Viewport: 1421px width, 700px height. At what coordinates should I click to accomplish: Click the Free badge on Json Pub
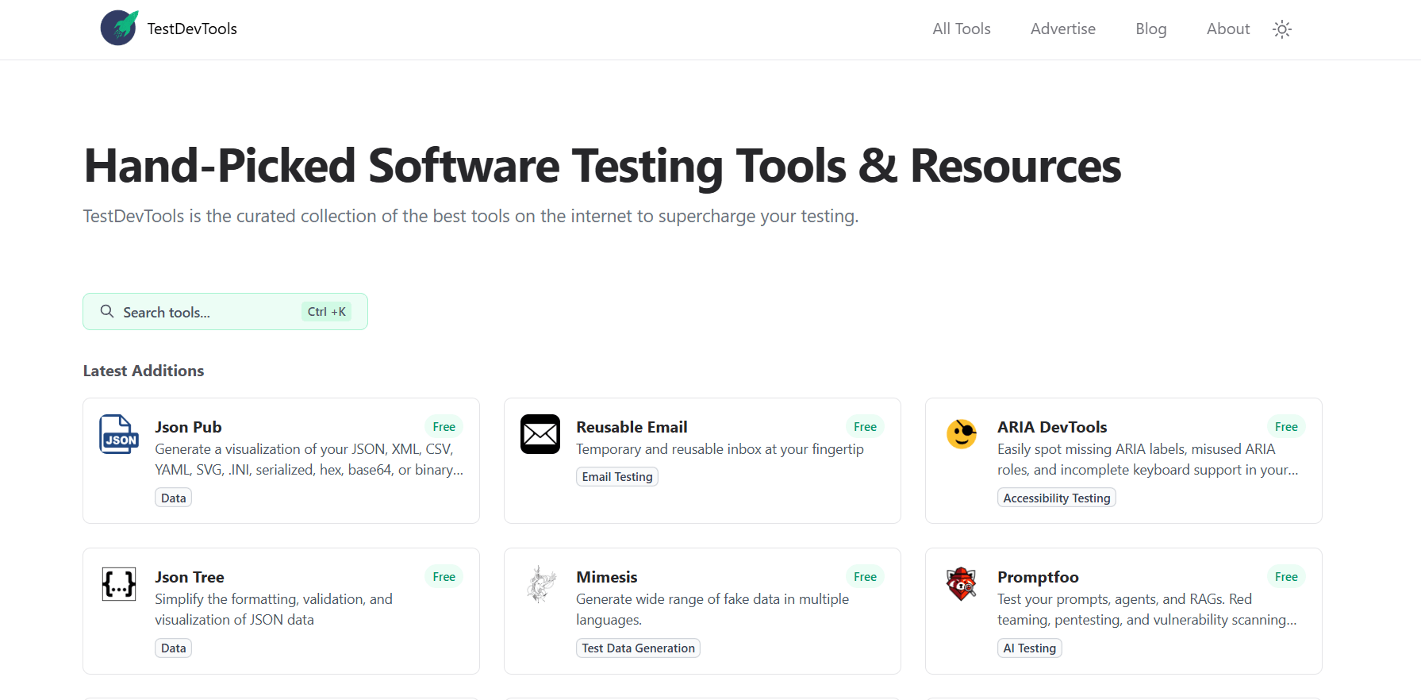click(444, 427)
